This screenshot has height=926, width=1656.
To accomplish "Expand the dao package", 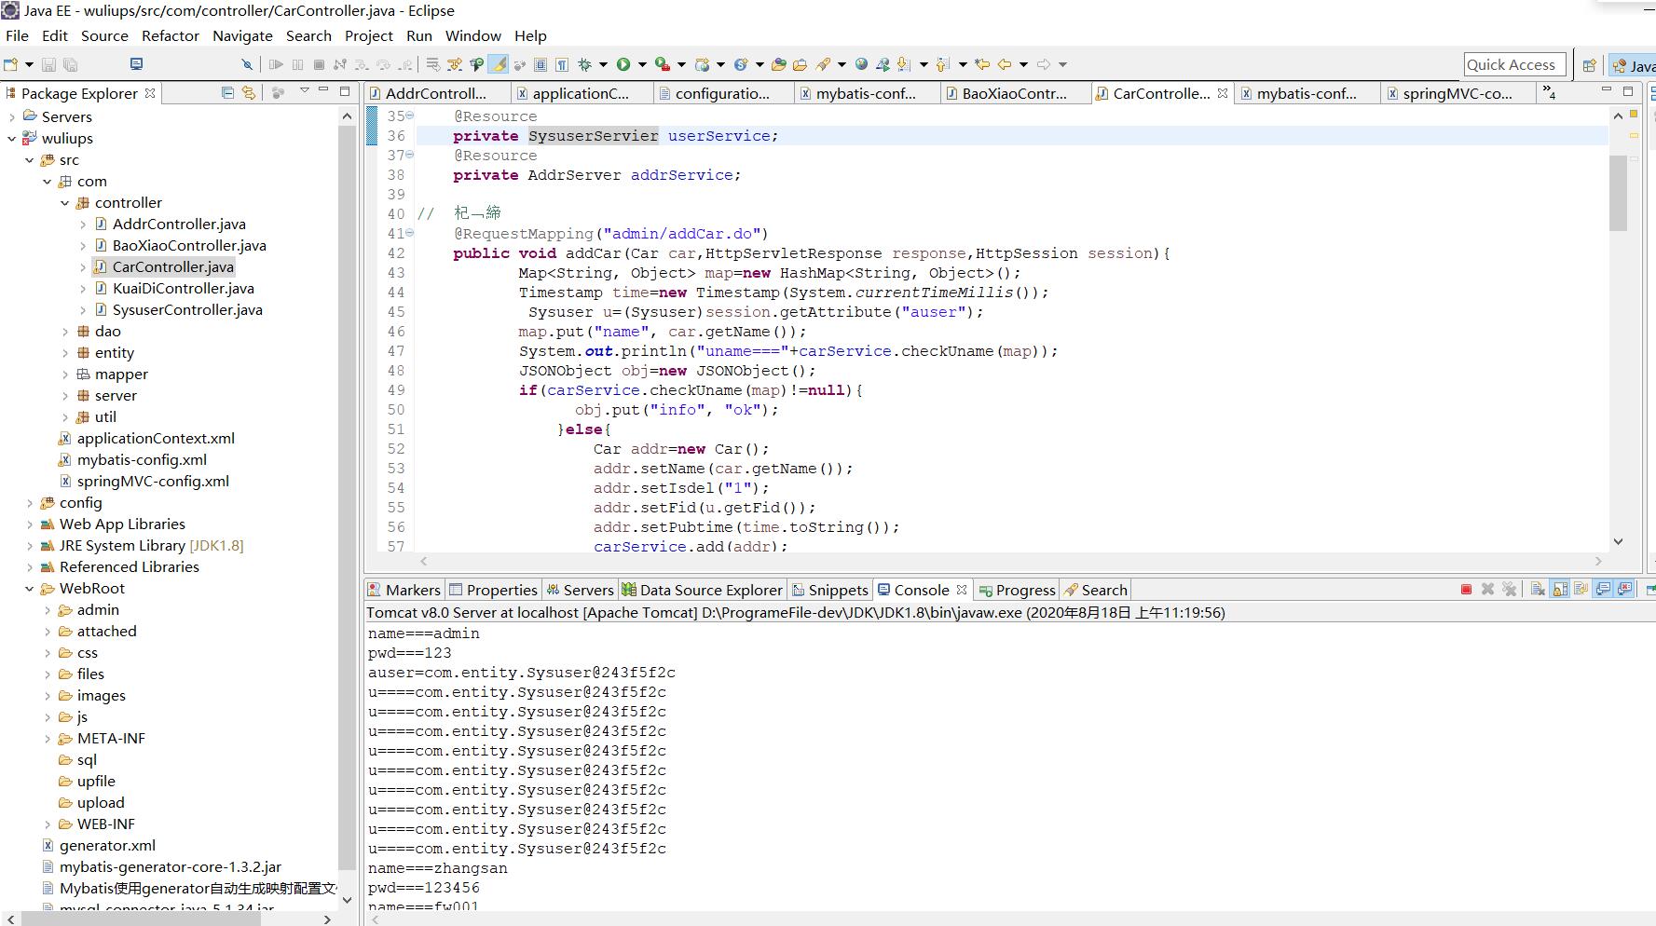I will (65, 332).
